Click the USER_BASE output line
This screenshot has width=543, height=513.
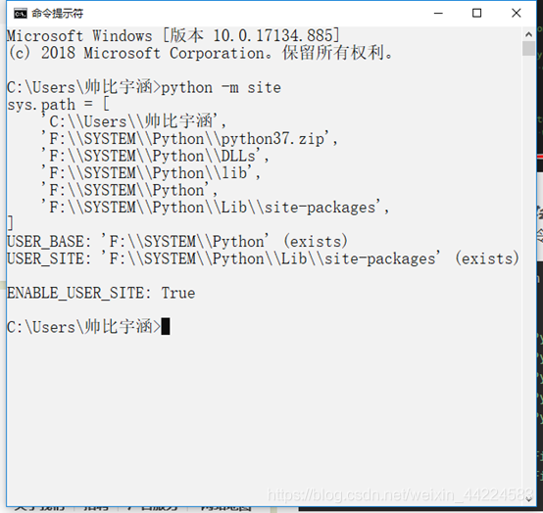click(x=177, y=241)
